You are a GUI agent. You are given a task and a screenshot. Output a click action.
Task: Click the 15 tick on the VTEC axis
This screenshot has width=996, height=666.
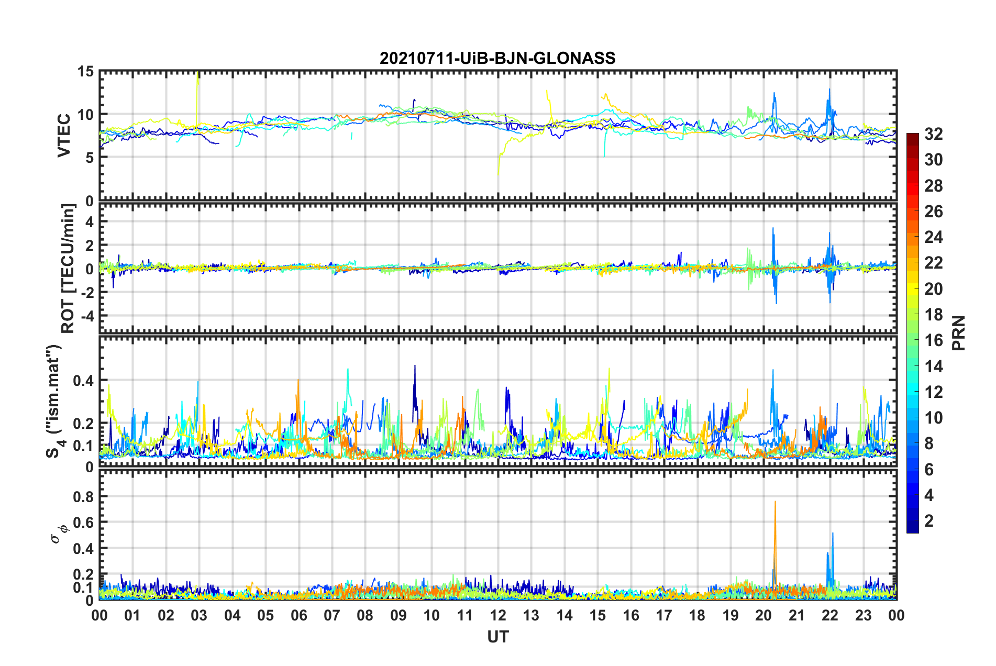tap(85, 71)
